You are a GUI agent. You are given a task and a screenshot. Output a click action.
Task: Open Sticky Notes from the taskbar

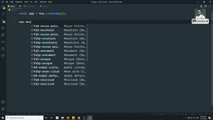click(x=73, y=118)
